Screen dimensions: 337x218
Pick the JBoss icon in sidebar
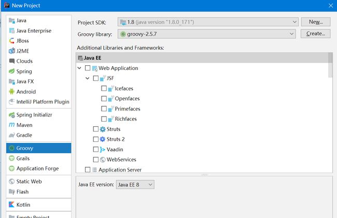pyautogui.click(x=11, y=41)
